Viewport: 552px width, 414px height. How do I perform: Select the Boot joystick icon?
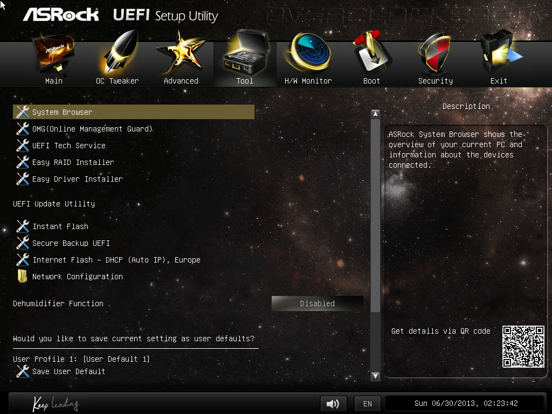(x=372, y=53)
